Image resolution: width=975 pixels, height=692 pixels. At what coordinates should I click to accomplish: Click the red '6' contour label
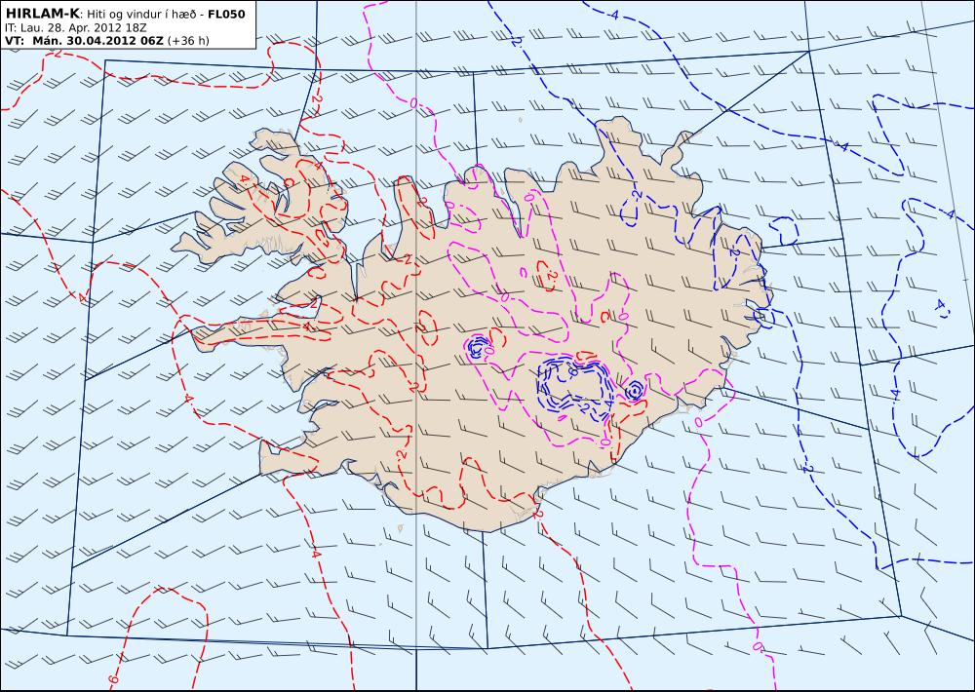(x=112, y=678)
